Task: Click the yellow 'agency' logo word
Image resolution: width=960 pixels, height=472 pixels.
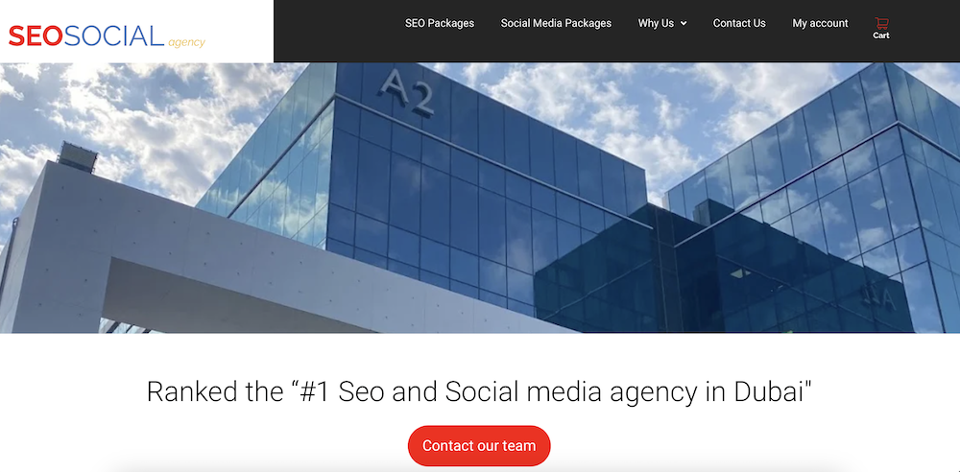Action: 186,42
